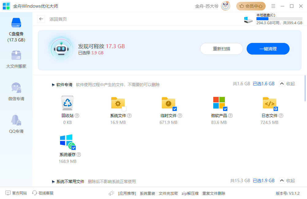Toggle the 系统不常用文件 disclosure triangle
The width and height of the screenshot is (307, 199).
[x=53, y=182]
